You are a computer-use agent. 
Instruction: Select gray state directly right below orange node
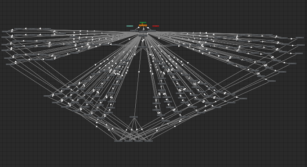pos(152,31)
